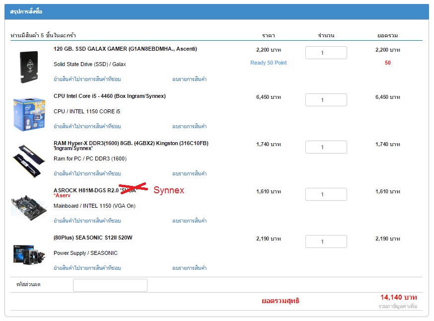
Task: Select the 6,450 baht CPU subtotal
Action: pyautogui.click(x=388, y=97)
